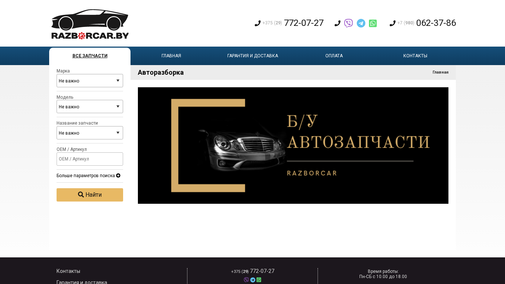Screen dimensions: 505x284
Task: Open the ОПЛАТА menu item
Action: coord(334,56)
